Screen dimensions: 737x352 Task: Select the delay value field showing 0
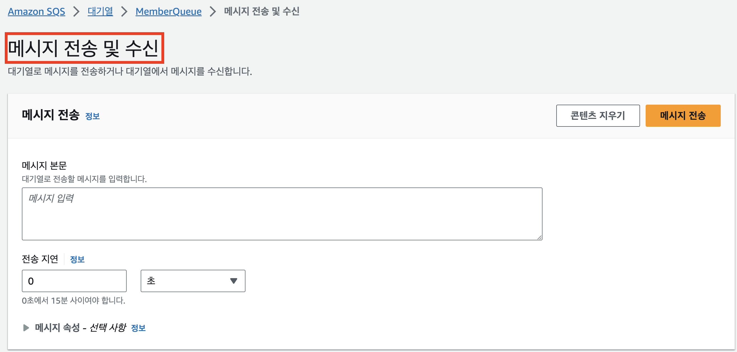[74, 281]
